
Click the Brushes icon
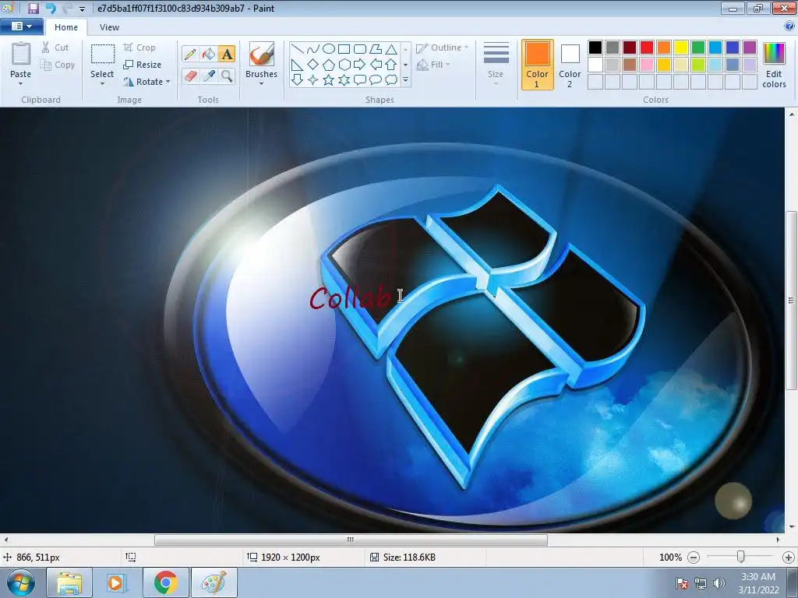pos(262,54)
